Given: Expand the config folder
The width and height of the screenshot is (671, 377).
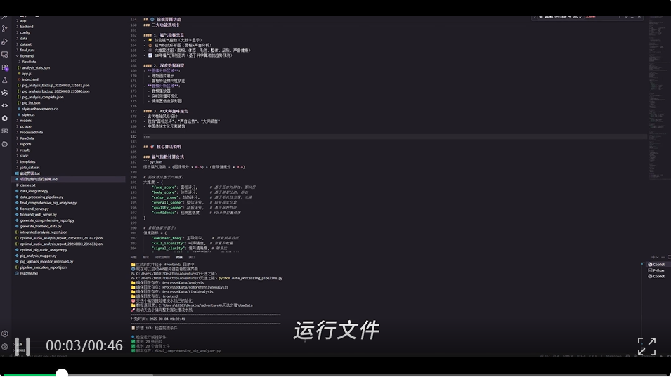Looking at the screenshot, I should click(25, 32).
